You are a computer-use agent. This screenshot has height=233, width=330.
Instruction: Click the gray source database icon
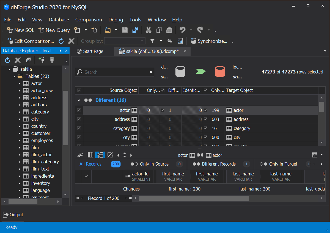(180, 72)
